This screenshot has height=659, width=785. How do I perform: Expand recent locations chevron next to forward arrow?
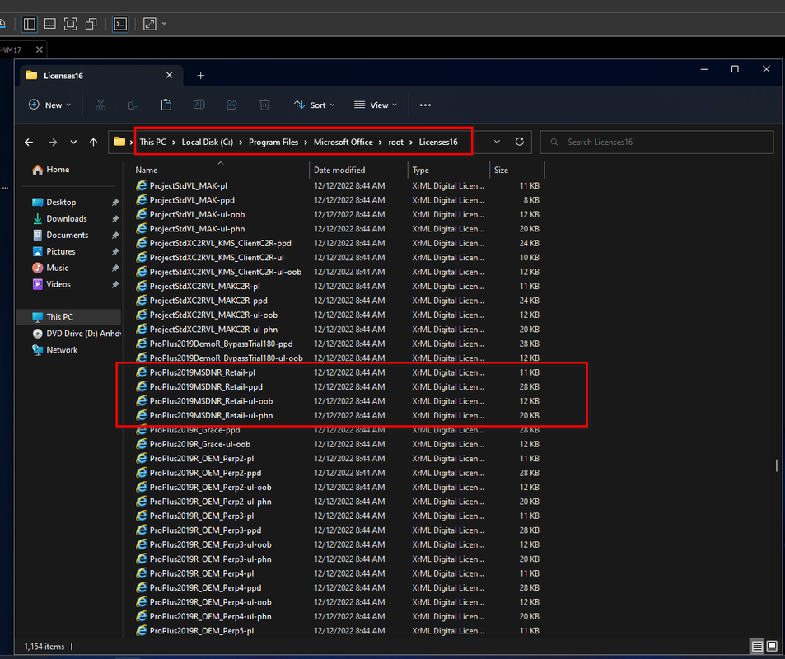(73, 143)
